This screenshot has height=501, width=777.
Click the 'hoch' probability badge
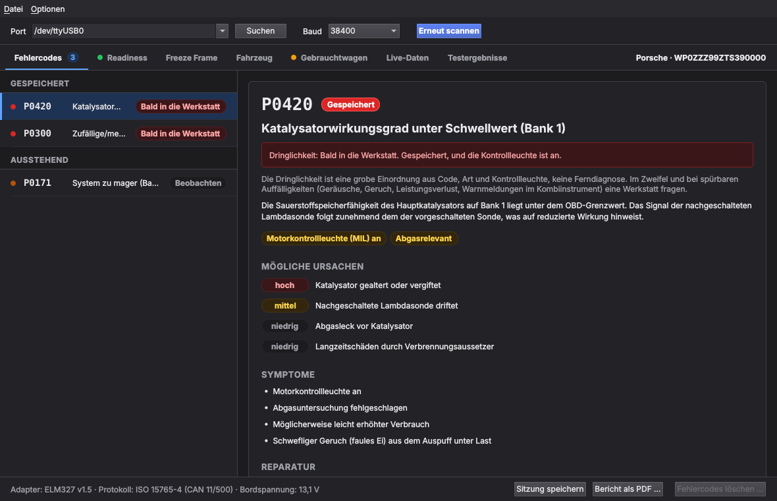(285, 285)
